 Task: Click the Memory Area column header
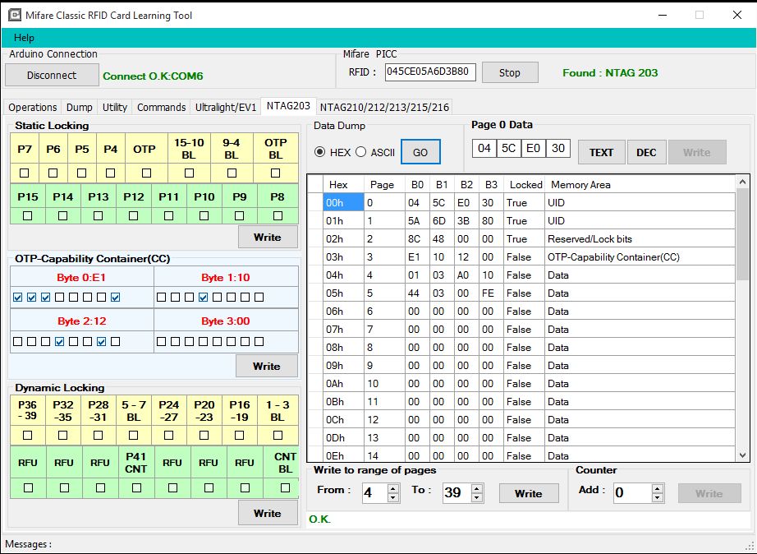(x=640, y=185)
